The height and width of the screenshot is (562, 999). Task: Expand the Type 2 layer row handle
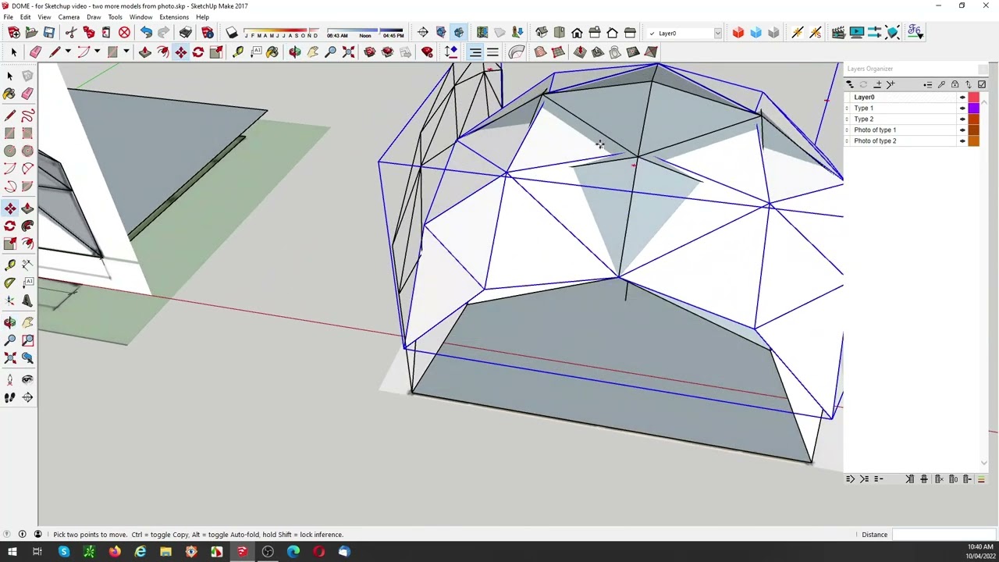[847, 119]
